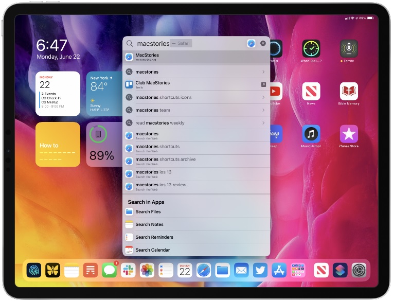
Task: Search the web for macstories ios 13 review
Action: (x=196, y=187)
